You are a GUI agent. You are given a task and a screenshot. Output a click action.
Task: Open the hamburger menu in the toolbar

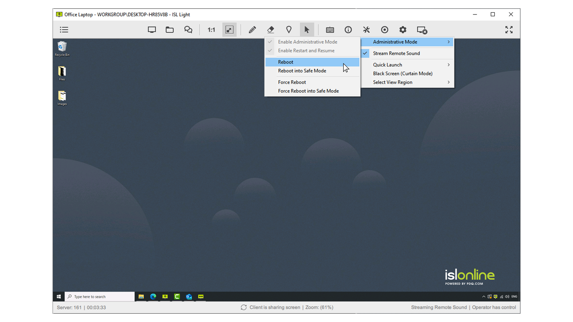pos(64,30)
